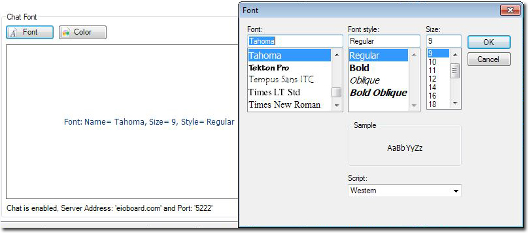Click font list scroll down arrow
Viewport: 529px width, 235px height.
336,106
